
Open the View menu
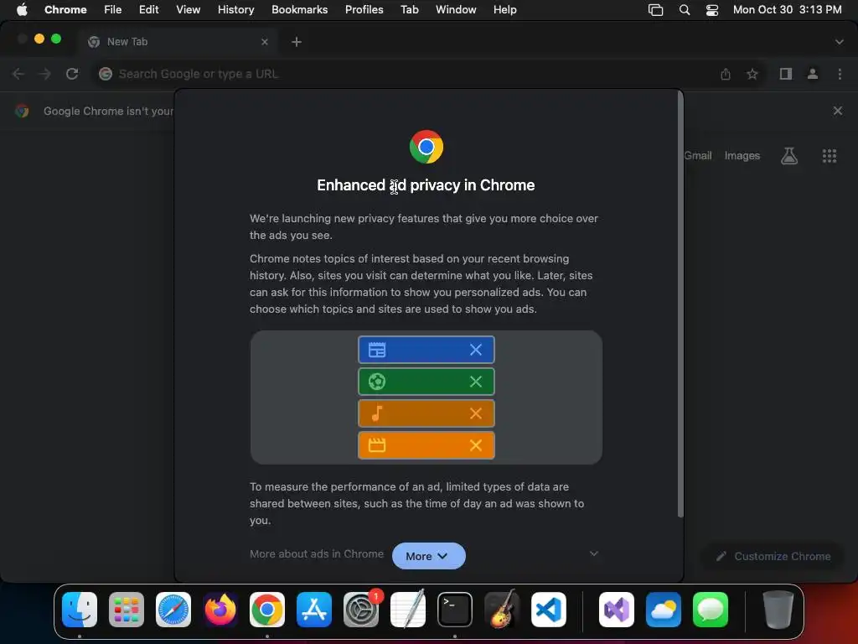(x=188, y=9)
